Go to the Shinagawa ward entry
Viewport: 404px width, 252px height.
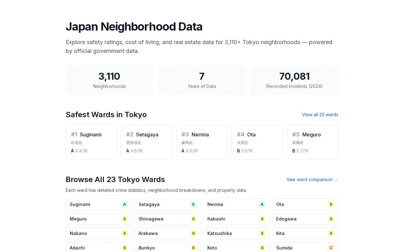pos(168,219)
